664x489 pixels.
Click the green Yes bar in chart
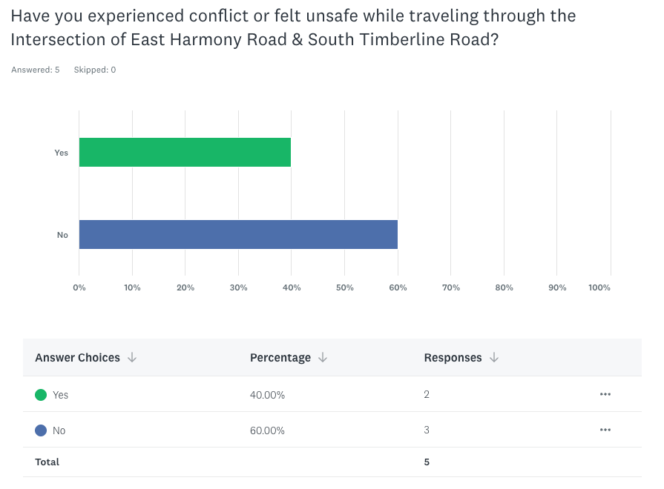185,152
